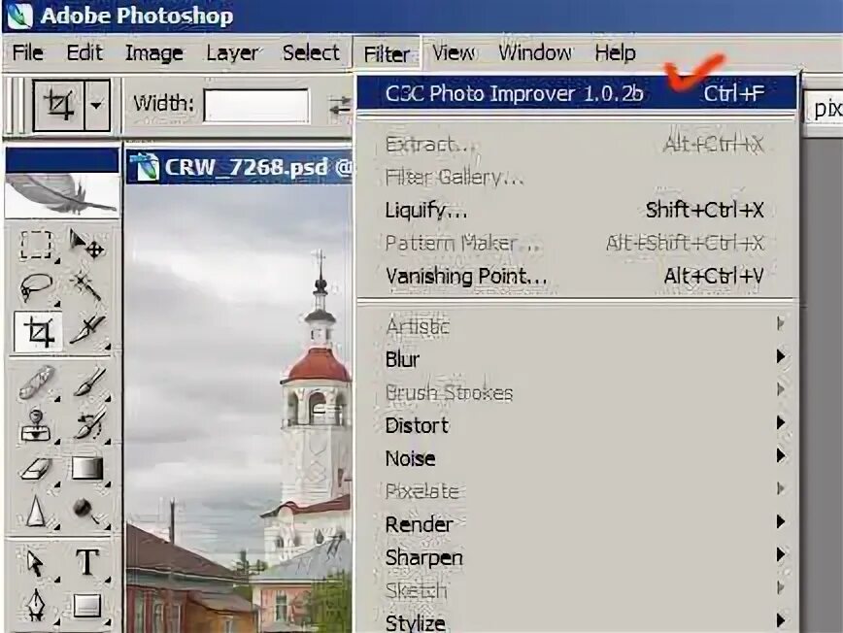
Task: Select the Eraser tool
Action: [37, 469]
